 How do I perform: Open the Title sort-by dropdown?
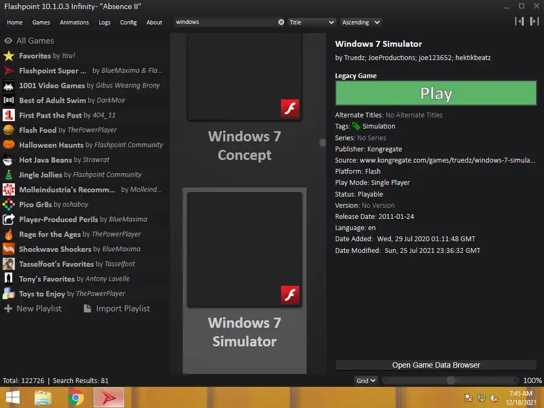[x=311, y=22]
